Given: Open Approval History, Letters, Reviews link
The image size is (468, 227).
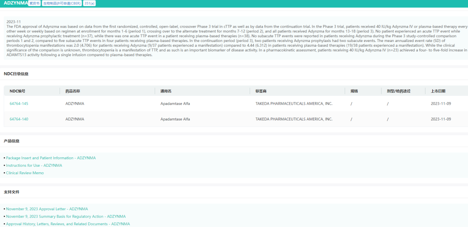Looking at the screenshot, I should pyautogui.click(x=68, y=224).
